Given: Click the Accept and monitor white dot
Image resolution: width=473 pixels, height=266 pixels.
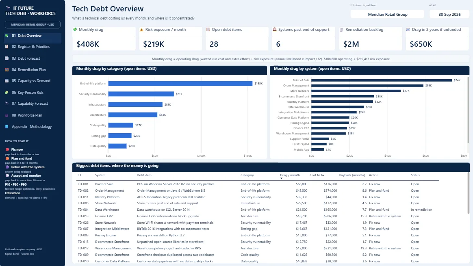Looking at the screenshot, I should click(7, 175).
